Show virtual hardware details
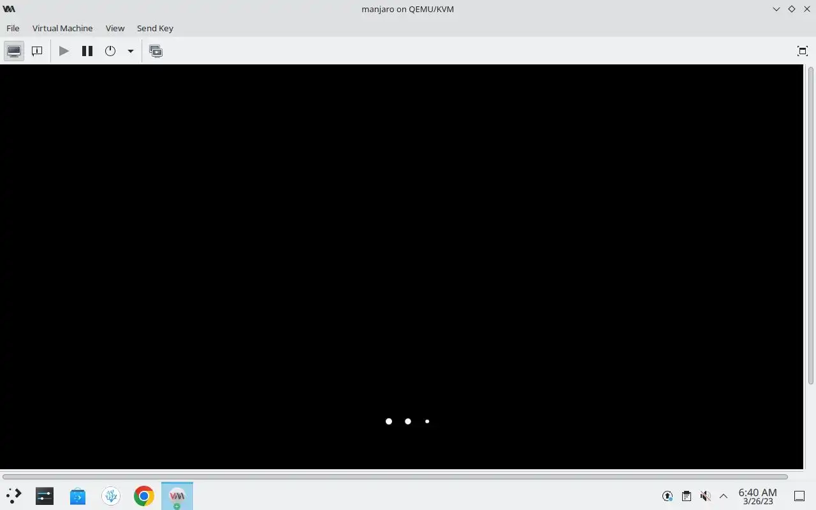This screenshot has width=816, height=510. pos(37,51)
